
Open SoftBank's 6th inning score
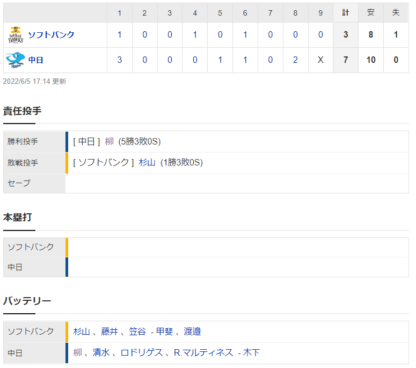[x=245, y=35]
